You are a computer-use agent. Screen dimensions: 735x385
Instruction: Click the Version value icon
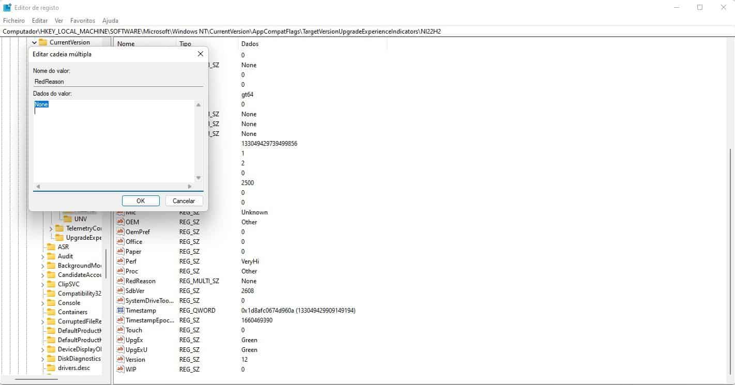pos(120,360)
